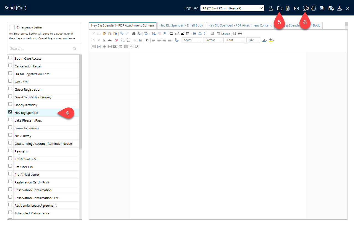
Task: Check the Lease Agreement checkbox
Action: [10, 127]
